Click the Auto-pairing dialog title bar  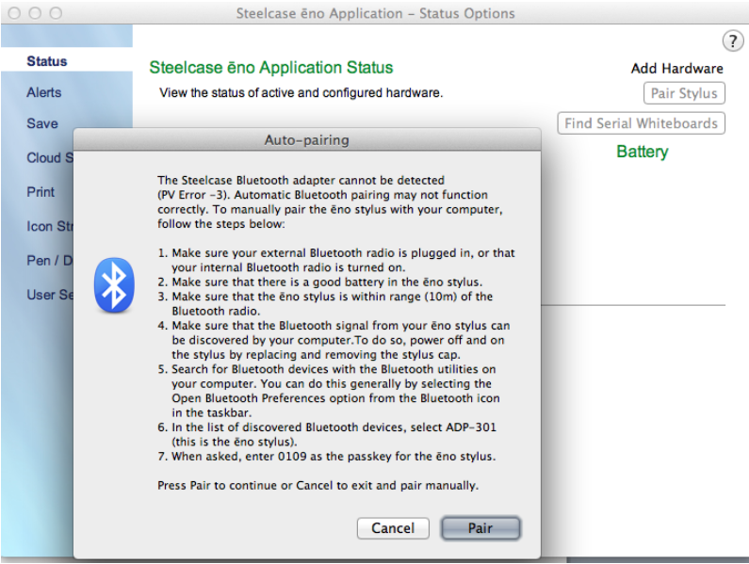click(x=307, y=140)
